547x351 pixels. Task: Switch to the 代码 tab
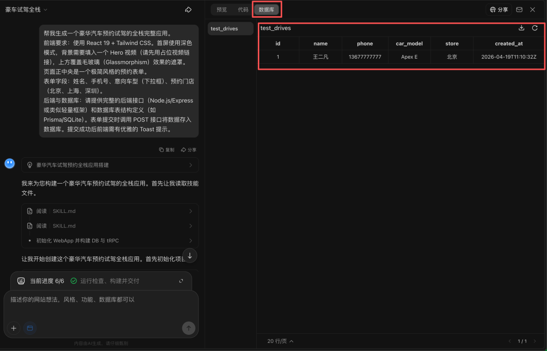click(x=244, y=9)
